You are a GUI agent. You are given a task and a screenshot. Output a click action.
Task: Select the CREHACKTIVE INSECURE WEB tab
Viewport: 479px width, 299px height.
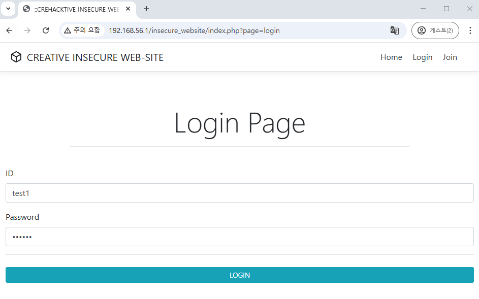point(77,9)
